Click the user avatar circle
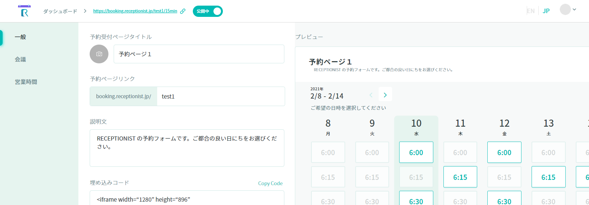The width and height of the screenshot is (589, 205). 565,10
